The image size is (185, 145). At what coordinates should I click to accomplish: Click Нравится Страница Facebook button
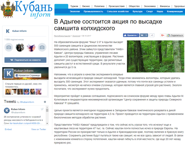(28, 75)
